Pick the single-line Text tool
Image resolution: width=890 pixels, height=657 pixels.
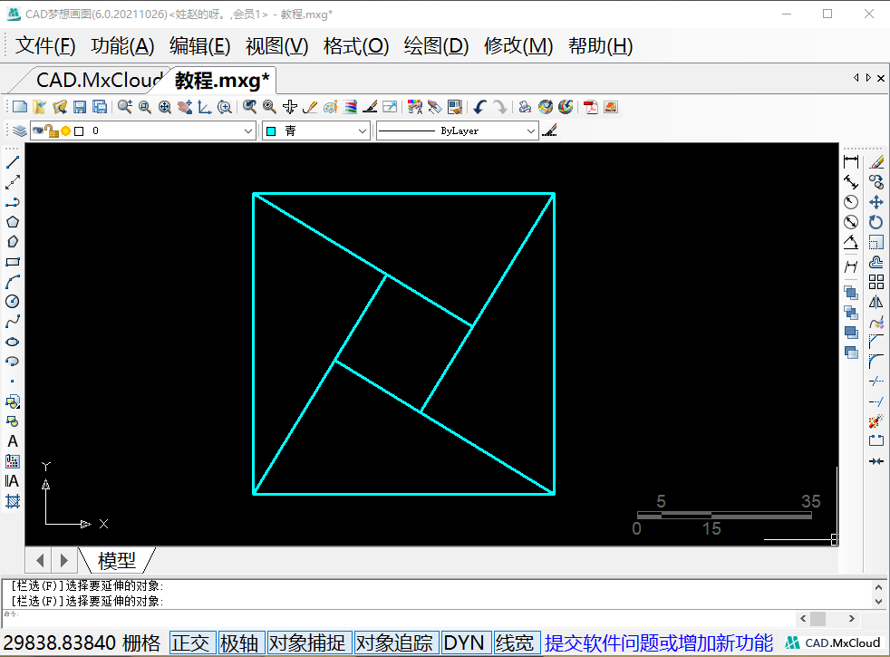pyautogui.click(x=13, y=441)
